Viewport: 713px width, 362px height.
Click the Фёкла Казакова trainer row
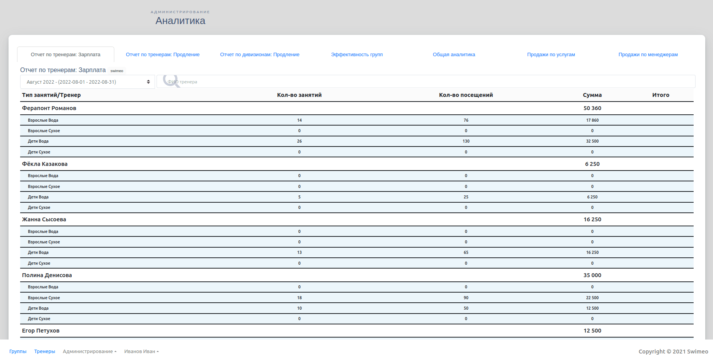(x=45, y=164)
